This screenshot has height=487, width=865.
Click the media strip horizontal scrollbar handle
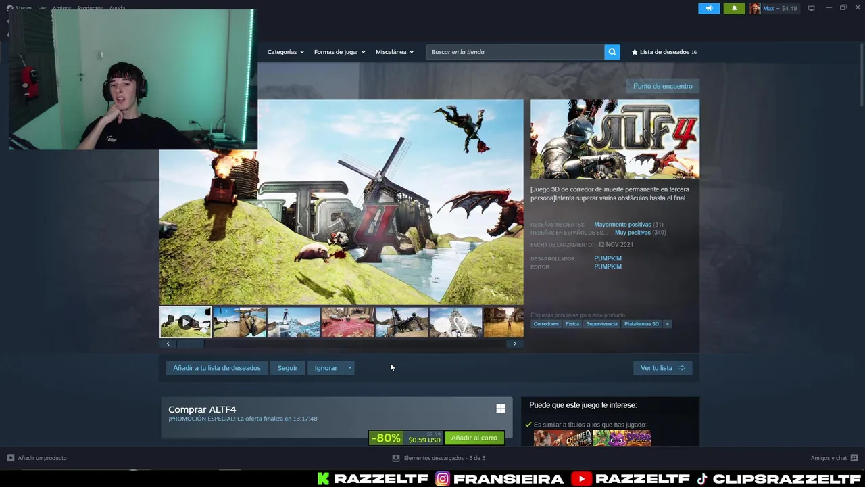tap(190, 344)
